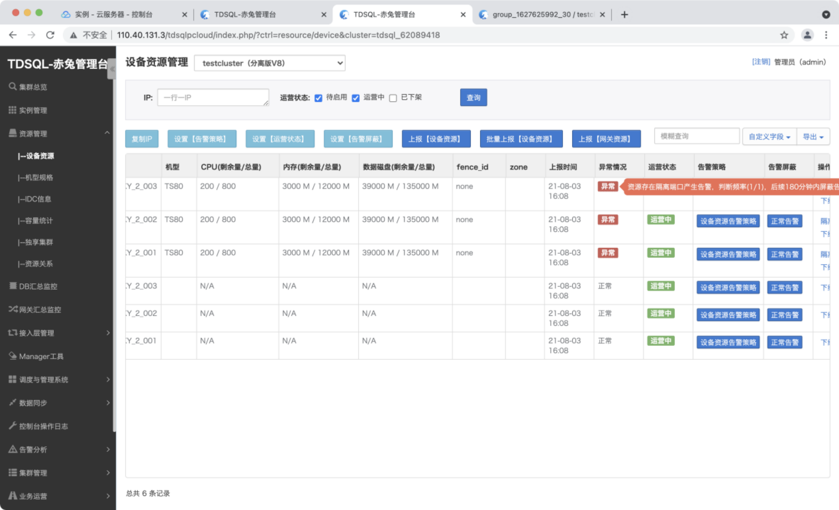The height and width of the screenshot is (510, 839).
Task: Close the group_1627625992_30 tab
Action: [602, 15]
